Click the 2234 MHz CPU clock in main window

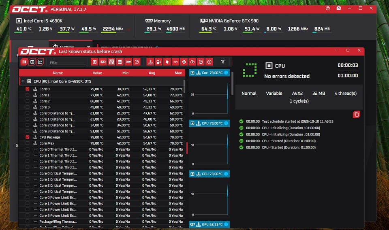[113, 29]
